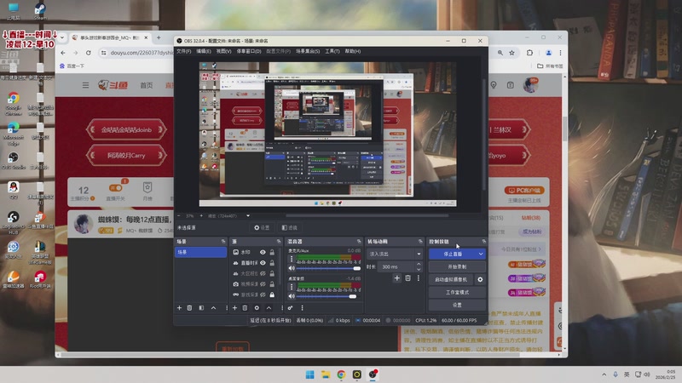Open the 文件(F) menu in OBS
Screen dimensions: 682x383
pos(183,51)
